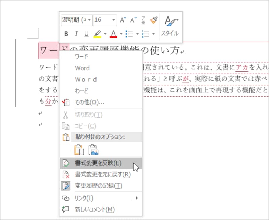Apply bold formatting with the B icon
Viewport: 269px width, 220px height.
(66, 34)
